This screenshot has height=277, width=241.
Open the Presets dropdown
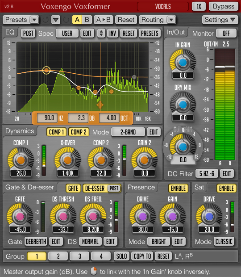pyautogui.click(x=21, y=20)
